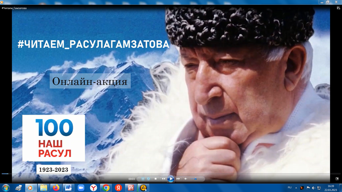Viewport: 342px width, 192px height.
Task: Click the elapsed time display 00:03
Action: pyautogui.click(x=132, y=179)
